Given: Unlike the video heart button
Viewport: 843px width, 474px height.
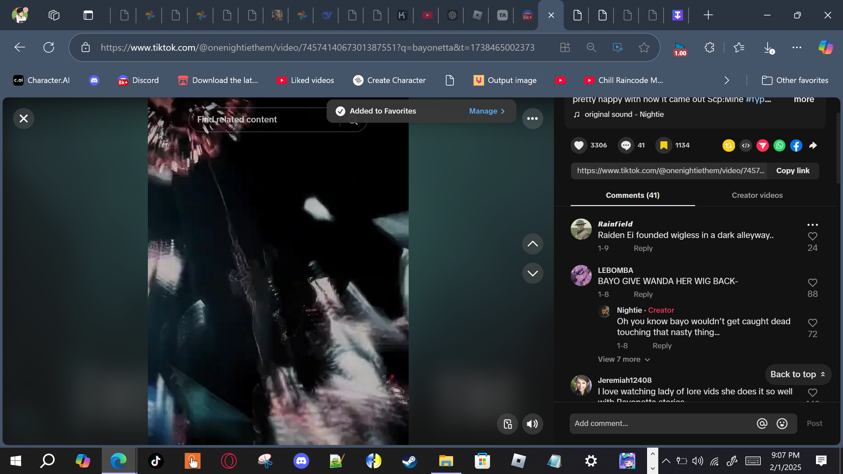Looking at the screenshot, I should (579, 145).
